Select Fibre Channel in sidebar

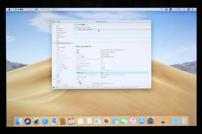click(x=61, y=33)
